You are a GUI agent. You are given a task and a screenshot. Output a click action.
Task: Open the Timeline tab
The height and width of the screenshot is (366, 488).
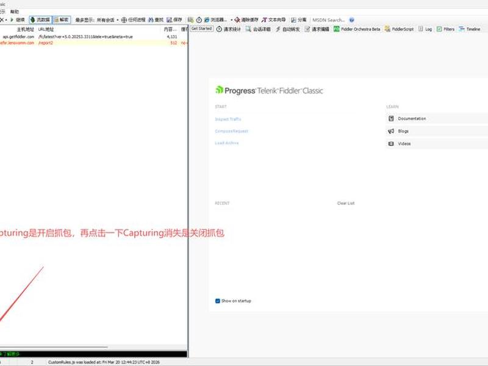tap(470, 29)
